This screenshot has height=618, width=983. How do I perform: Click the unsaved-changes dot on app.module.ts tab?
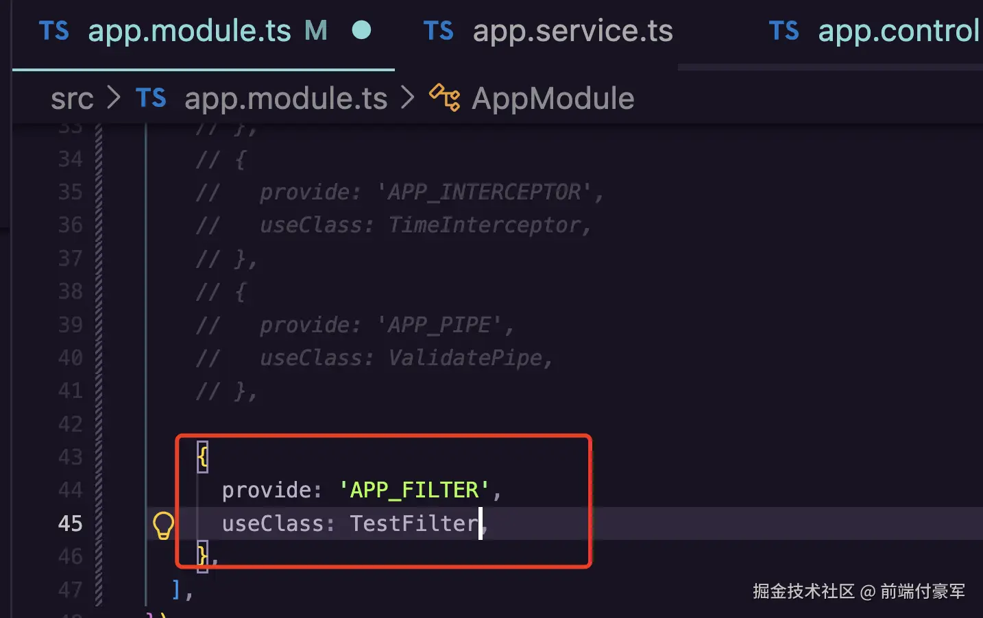(361, 30)
